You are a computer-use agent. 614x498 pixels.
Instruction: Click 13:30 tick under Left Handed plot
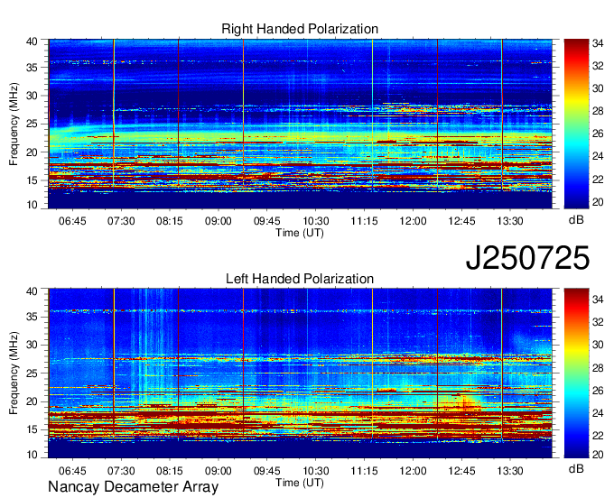pyautogui.click(x=510, y=471)
